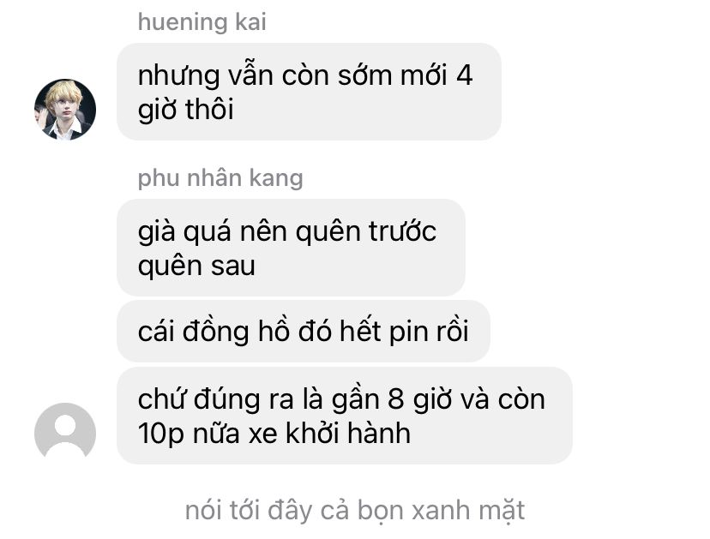710x539 pixels.
Task: Select the message "cái đồng hồ đó hết pin rồi"
Action: [304, 331]
